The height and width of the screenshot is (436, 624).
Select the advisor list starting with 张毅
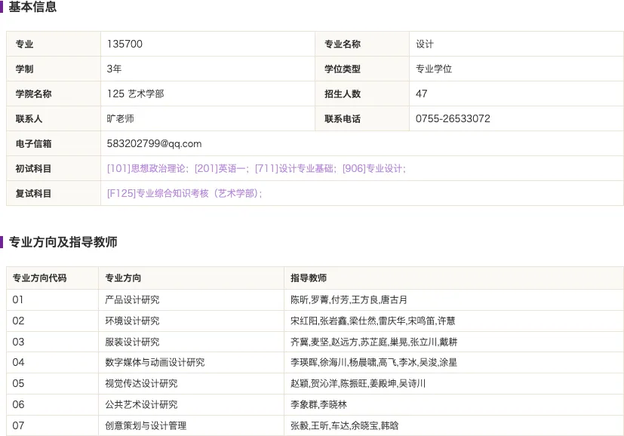[344, 425]
